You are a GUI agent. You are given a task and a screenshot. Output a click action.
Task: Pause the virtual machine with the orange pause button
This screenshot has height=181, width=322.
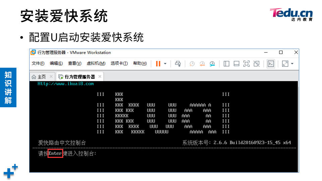click(158, 64)
